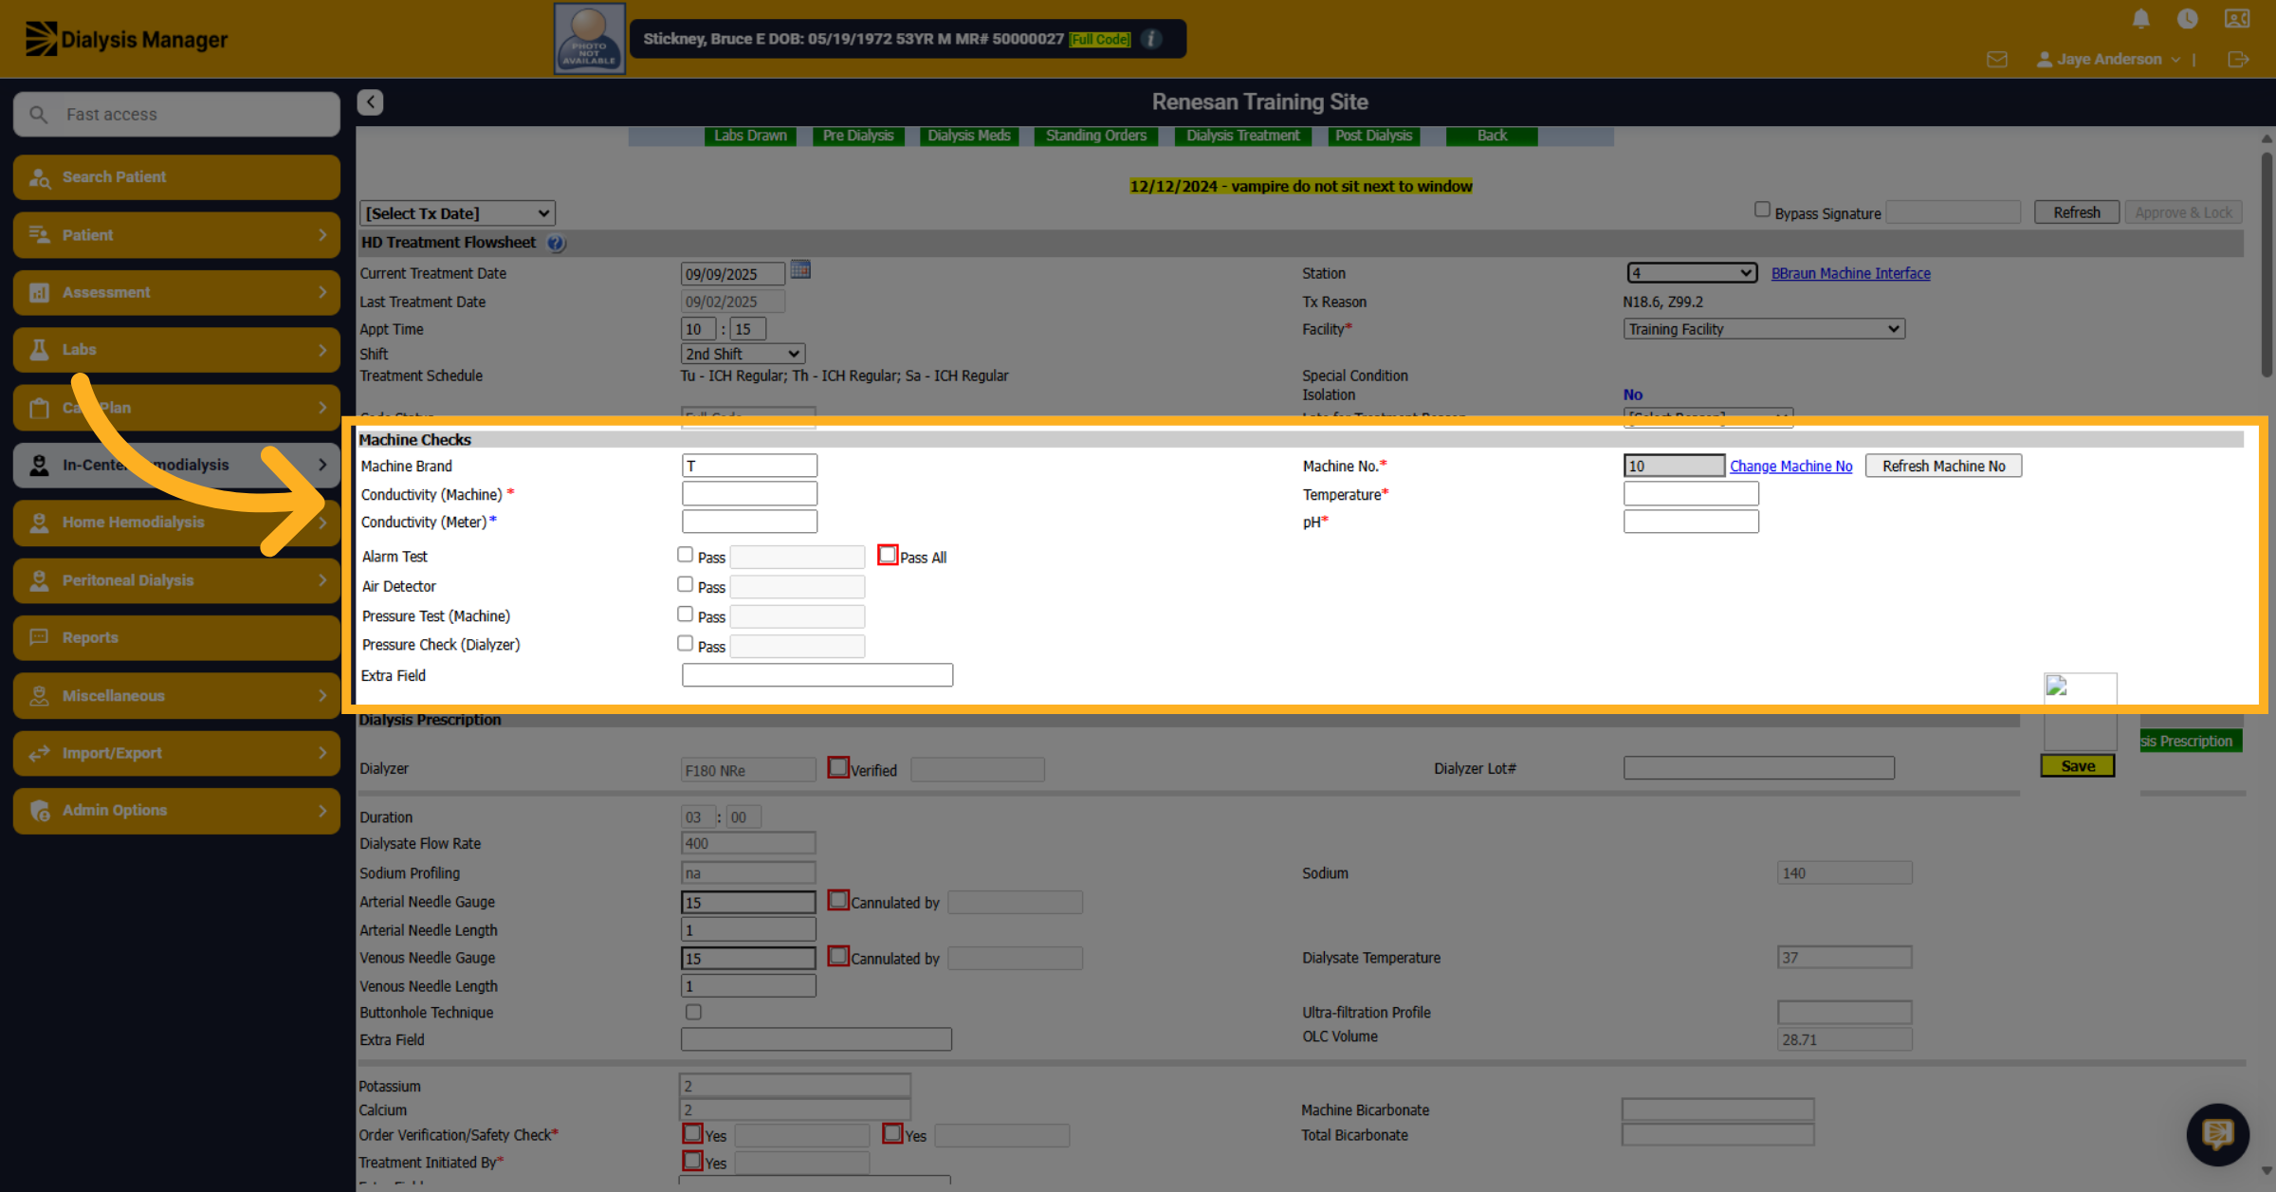The image size is (2276, 1192).
Task: Switch to the Dialysis Meds tab
Action: coord(969,136)
